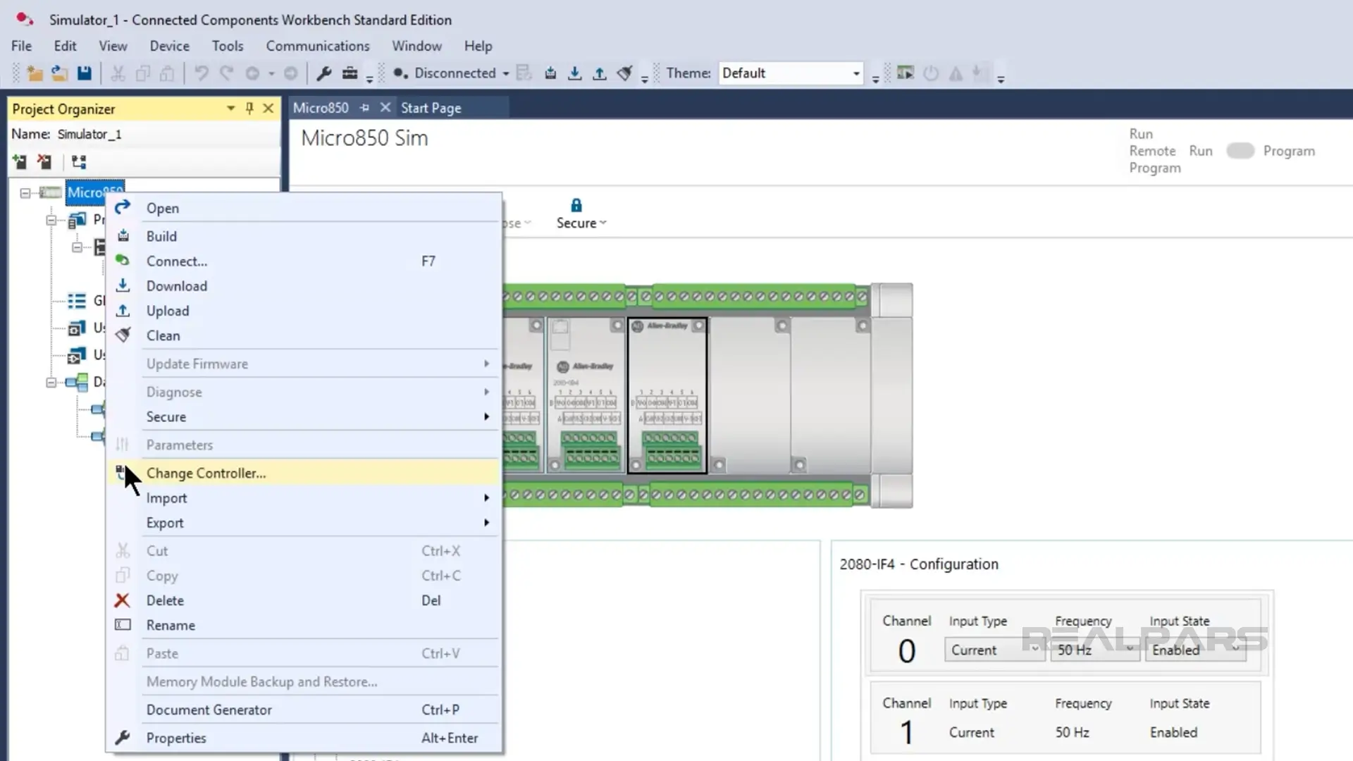Click the Add Device icon in Project Organizer
Screen dimensions: 1353x761
[x=20, y=162]
